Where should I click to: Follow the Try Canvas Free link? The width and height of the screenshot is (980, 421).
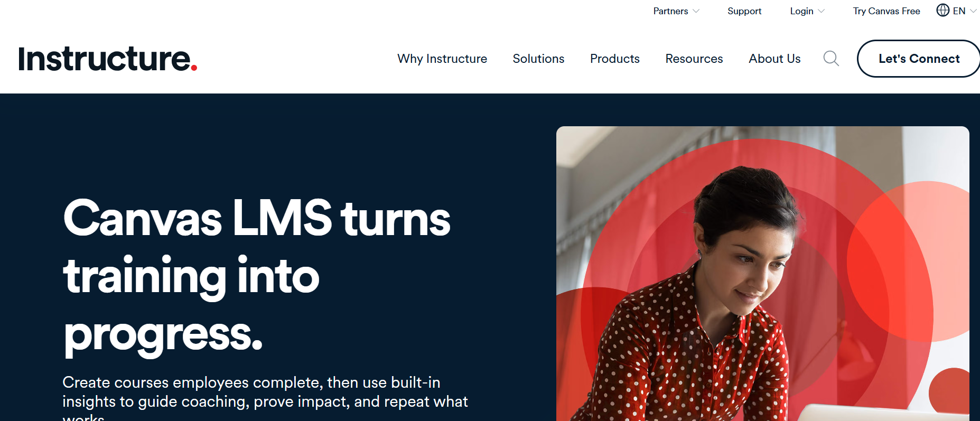[886, 11]
